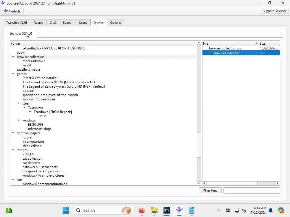This screenshot has height=217, width=290.
Task: Click the runallinfolder.bat file icon
Action: [x=211, y=53]
